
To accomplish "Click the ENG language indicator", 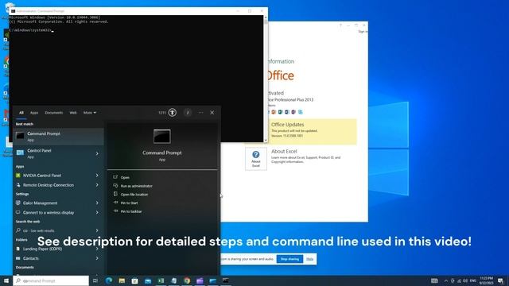I will (472, 280).
